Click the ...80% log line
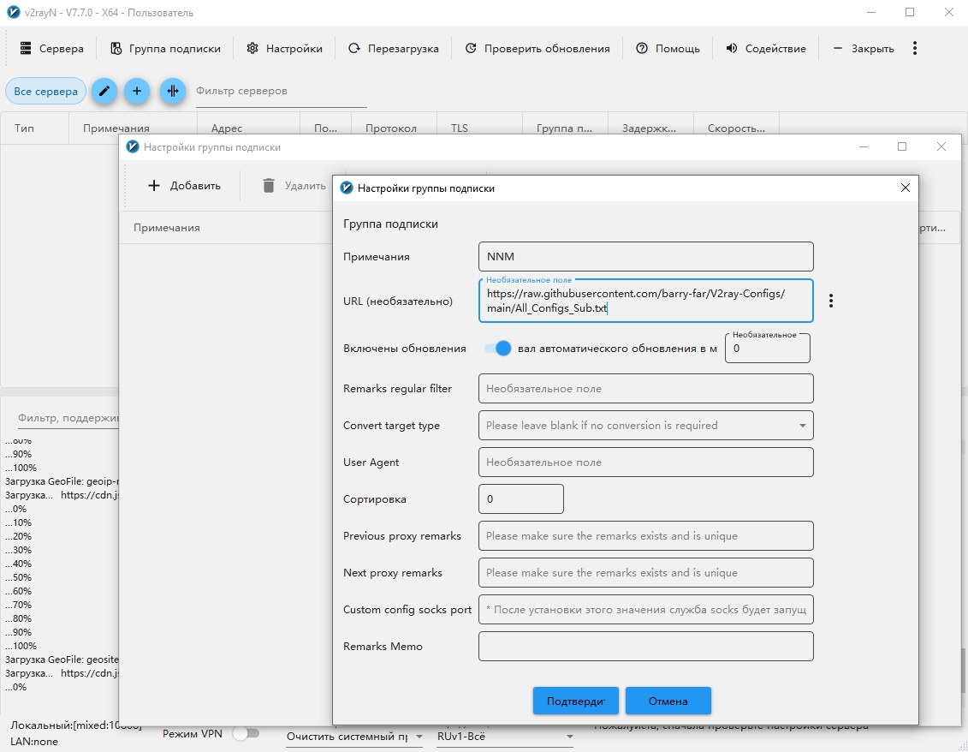 click(x=19, y=618)
